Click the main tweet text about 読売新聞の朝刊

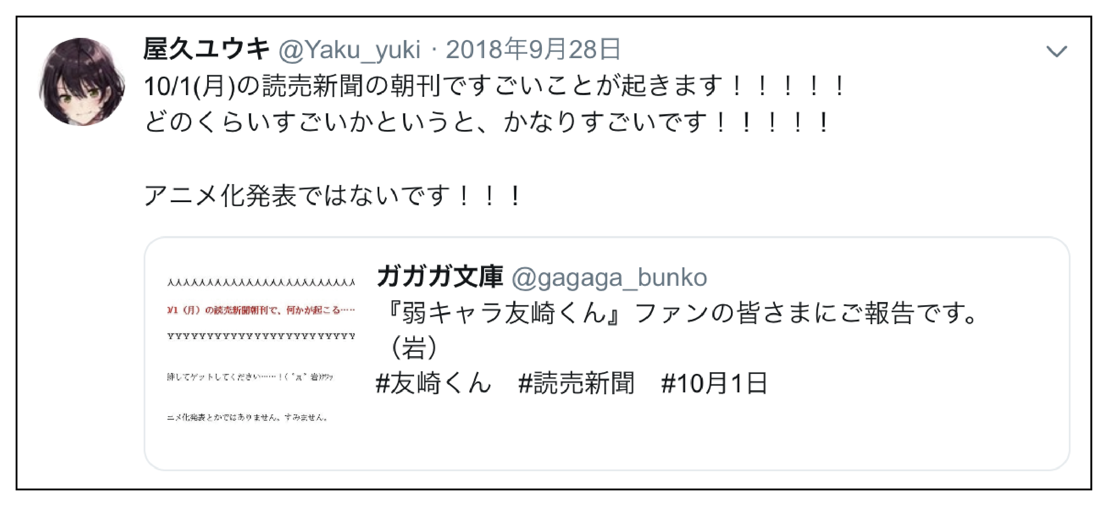point(494,86)
